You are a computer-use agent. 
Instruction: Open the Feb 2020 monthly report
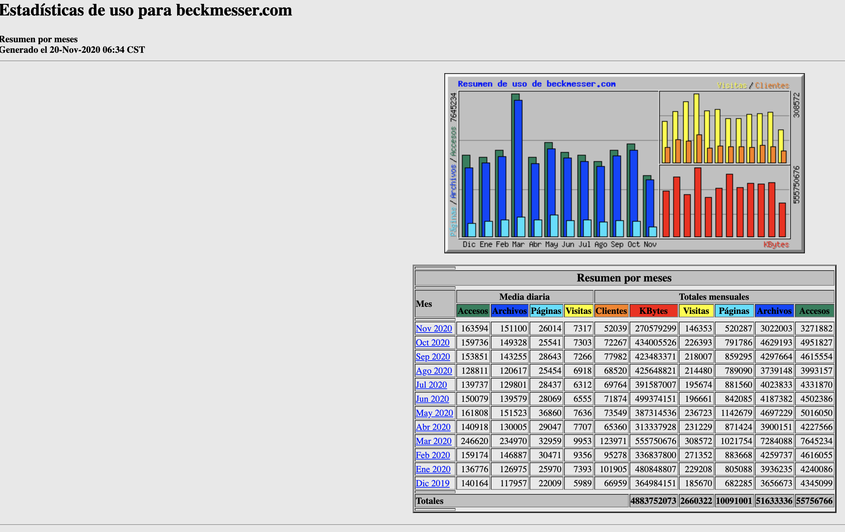[x=433, y=455]
